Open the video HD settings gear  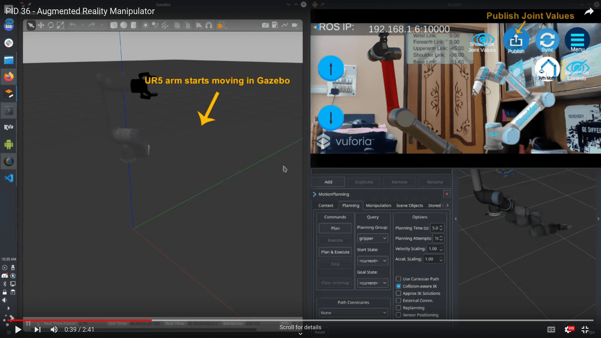(568, 330)
